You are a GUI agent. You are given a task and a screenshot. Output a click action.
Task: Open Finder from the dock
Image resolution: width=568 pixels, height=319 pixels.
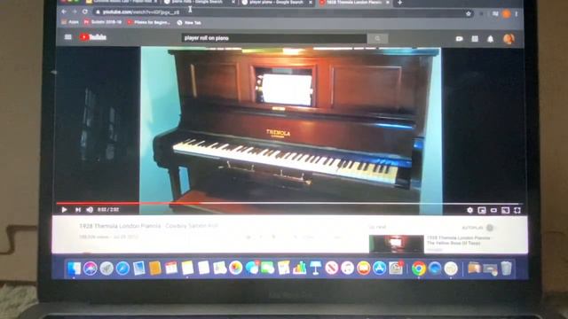pyautogui.click(x=74, y=268)
